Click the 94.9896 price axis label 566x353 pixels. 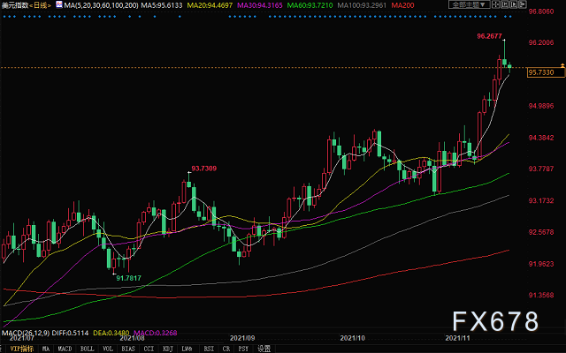541,106
